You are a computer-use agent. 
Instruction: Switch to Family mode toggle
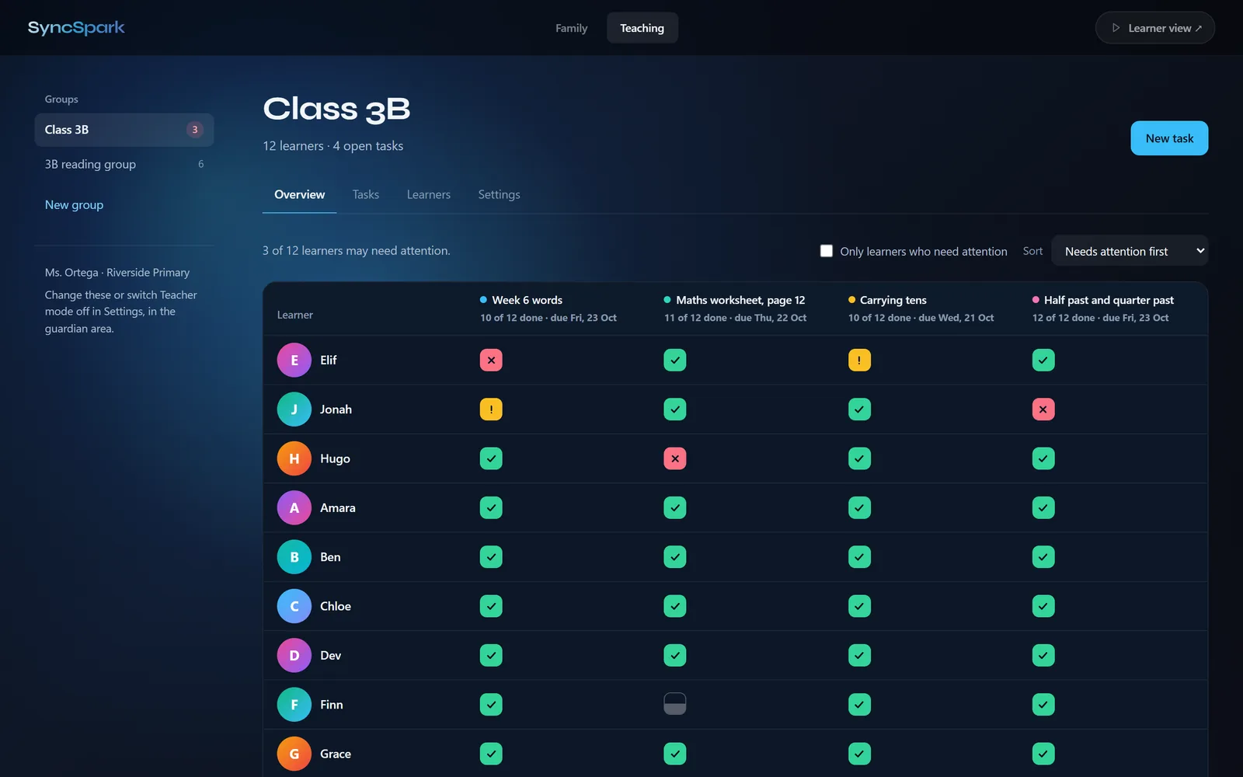(571, 28)
